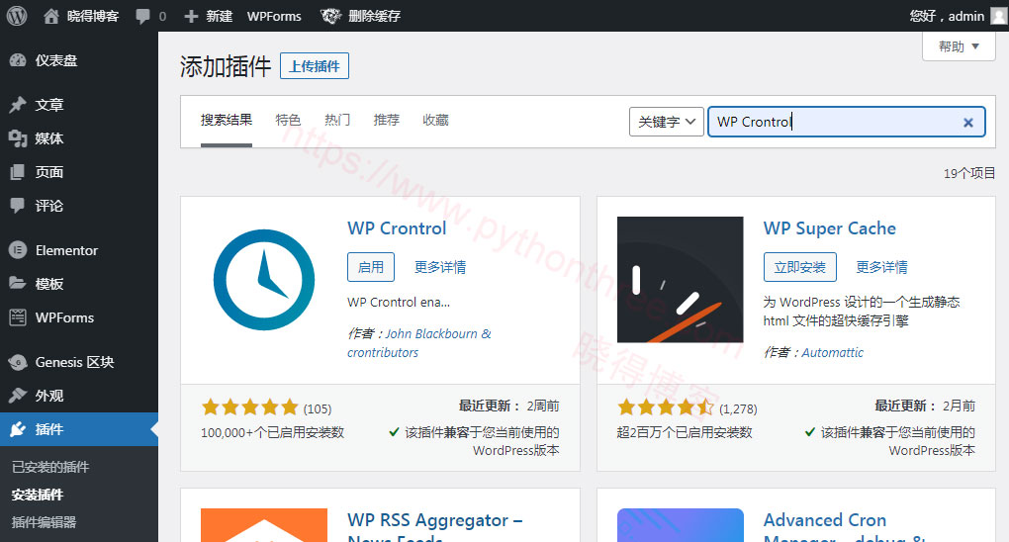This screenshot has width=1009, height=542.
Task: Click the Genesis Blocks icon
Action: click(x=18, y=362)
